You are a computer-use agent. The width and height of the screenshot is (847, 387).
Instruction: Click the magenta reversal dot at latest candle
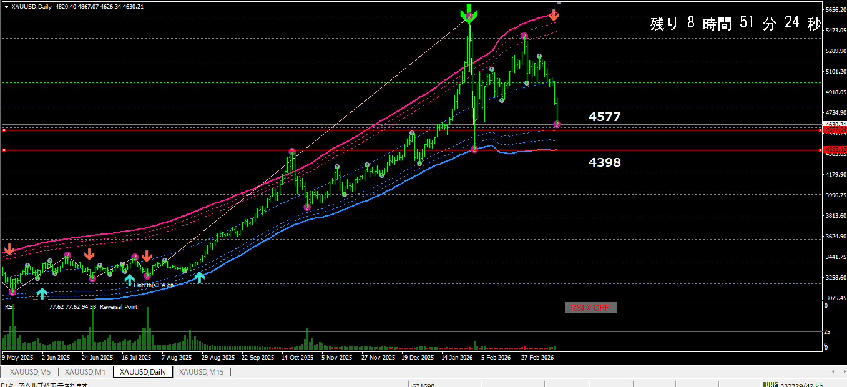click(557, 124)
